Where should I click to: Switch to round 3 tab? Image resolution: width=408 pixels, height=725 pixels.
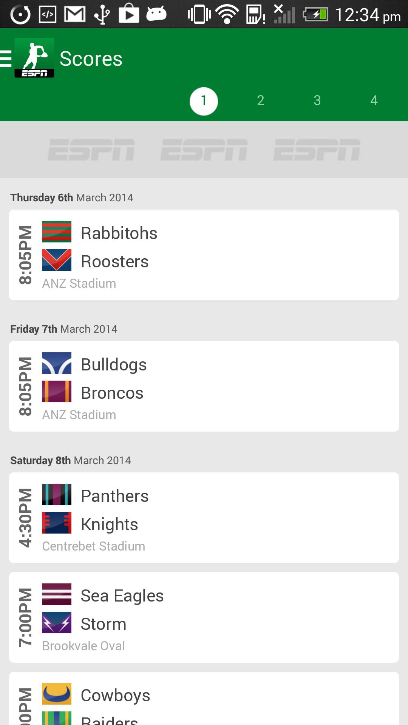click(317, 100)
